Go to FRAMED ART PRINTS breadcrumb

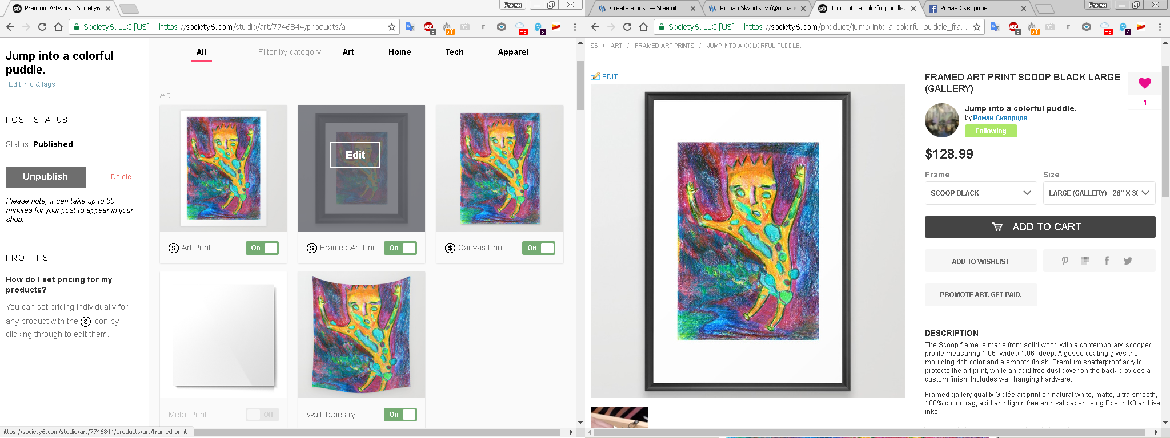pyautogui.click(x=664, y=46)
